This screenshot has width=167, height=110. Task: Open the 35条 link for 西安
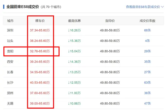click(x=148, y=62)
